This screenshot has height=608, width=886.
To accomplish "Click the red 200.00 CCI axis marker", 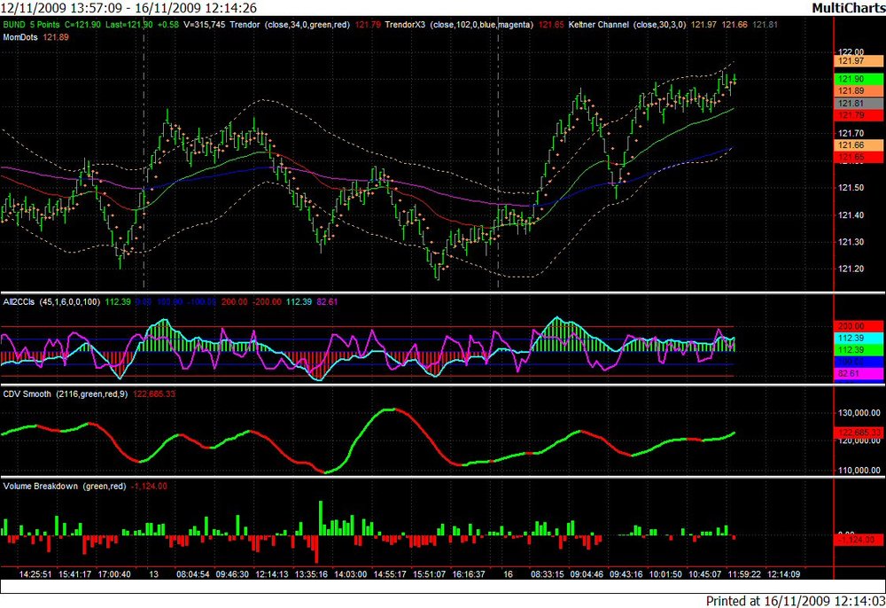I will (x=859, y=326).
